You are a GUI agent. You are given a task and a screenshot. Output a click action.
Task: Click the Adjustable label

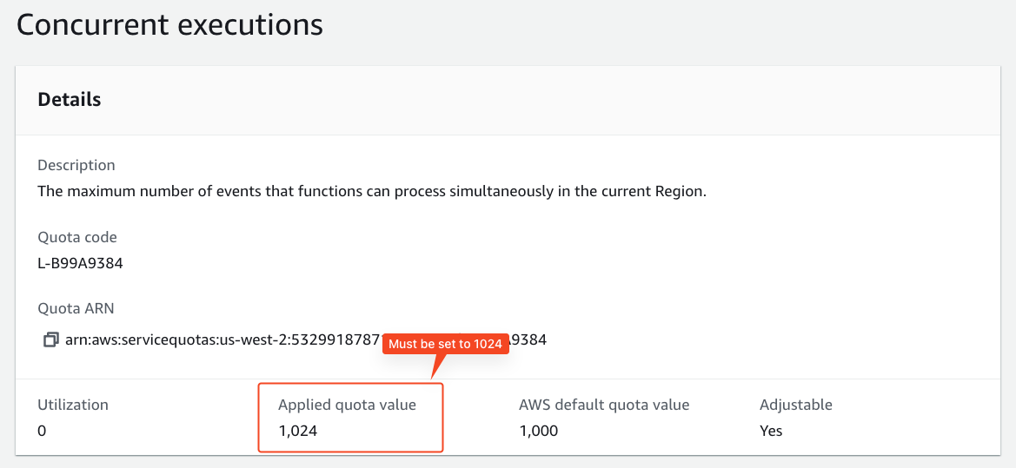pyautogui.click(x=796, y=405)
